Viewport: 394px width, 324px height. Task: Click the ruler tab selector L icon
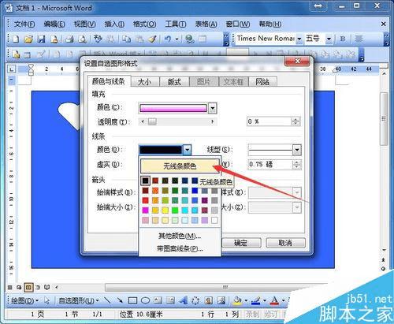[x=12, y=69]
